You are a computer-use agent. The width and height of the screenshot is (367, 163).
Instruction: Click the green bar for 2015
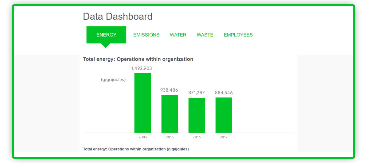click(x=170, y=114)
